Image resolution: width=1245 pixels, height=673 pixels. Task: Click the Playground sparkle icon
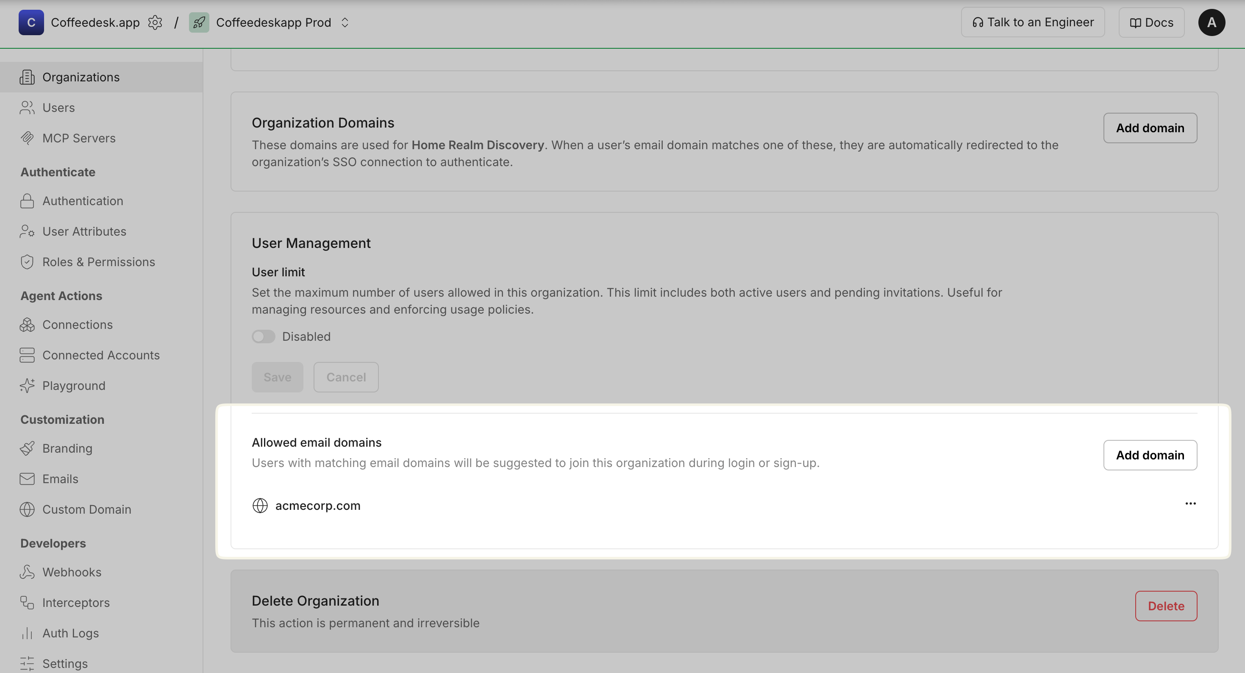(27, 385)
